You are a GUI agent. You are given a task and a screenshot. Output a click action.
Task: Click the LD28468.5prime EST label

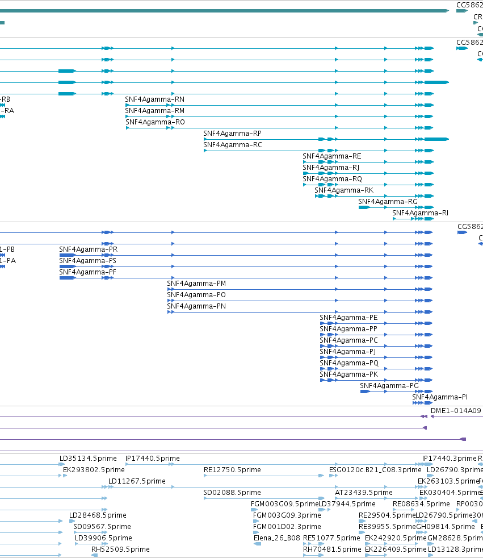click(x=98, y=515)
